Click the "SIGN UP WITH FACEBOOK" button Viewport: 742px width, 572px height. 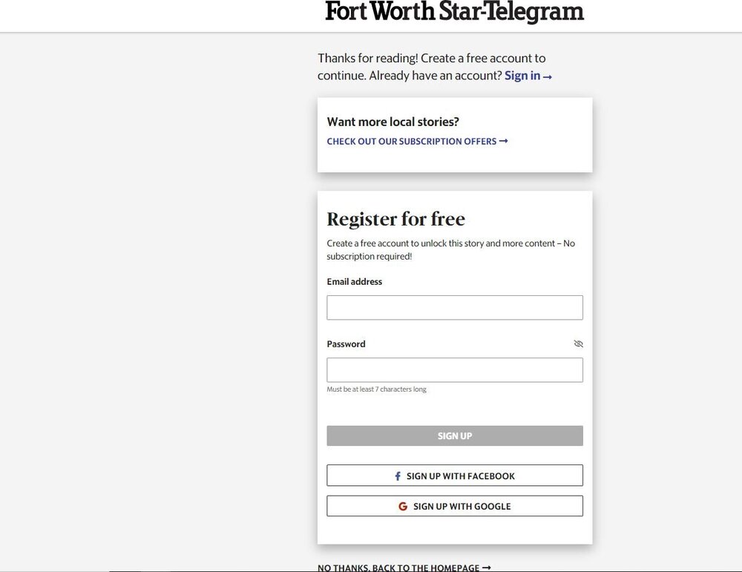[455, 476]
